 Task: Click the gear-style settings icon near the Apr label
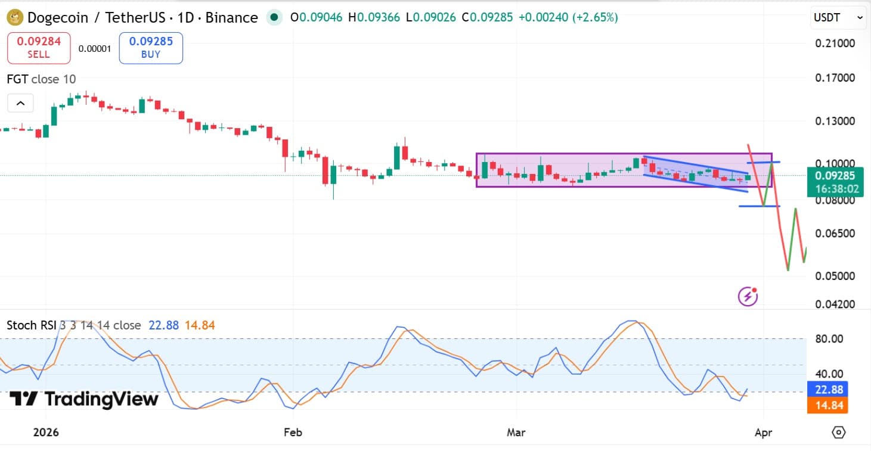[x=839, y=433]
